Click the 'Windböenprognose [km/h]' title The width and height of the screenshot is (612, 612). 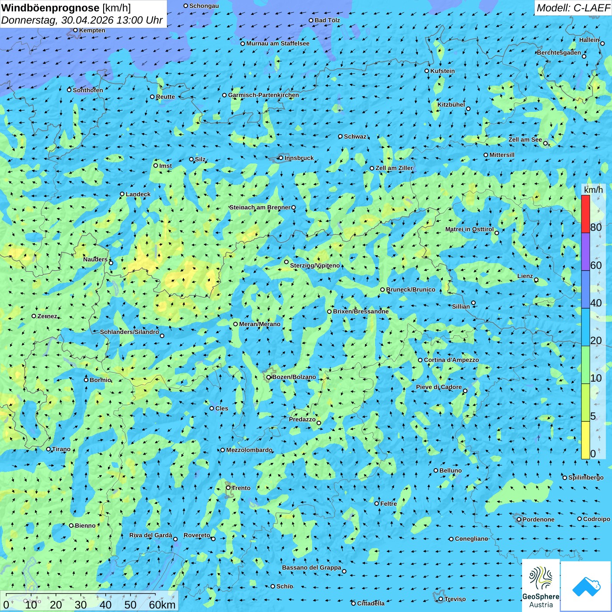tap(66, 8)
